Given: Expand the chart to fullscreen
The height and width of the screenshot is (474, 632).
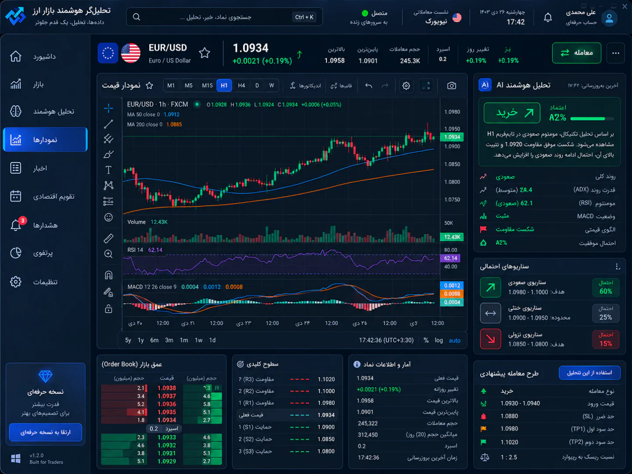Looking at the screenshot, I should pos(426,86).
